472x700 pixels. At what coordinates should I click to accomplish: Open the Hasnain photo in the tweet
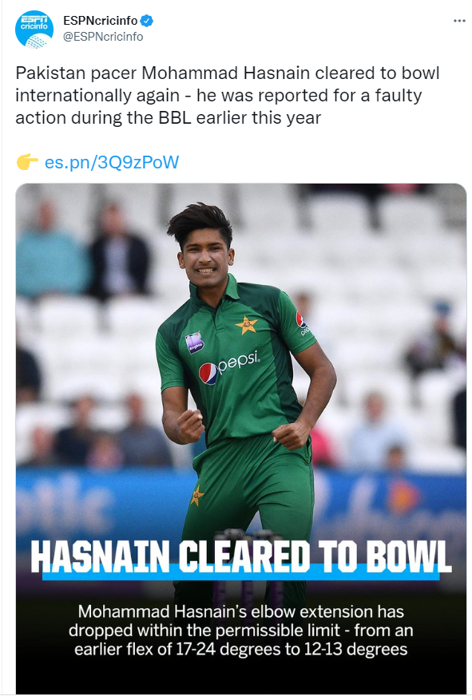241,438
